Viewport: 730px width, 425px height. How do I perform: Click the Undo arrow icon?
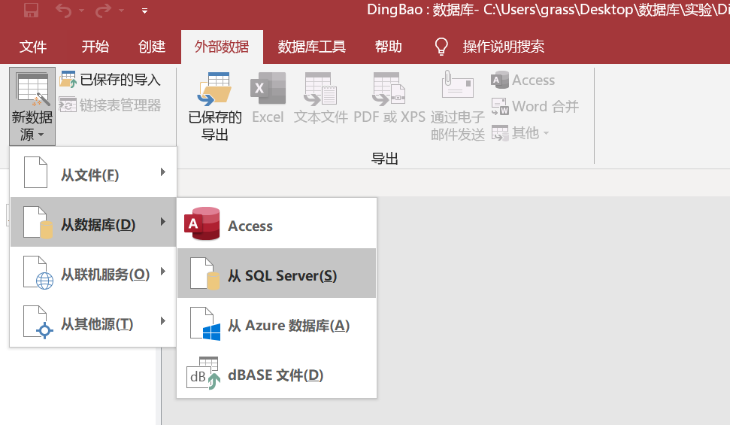(63, 11)
